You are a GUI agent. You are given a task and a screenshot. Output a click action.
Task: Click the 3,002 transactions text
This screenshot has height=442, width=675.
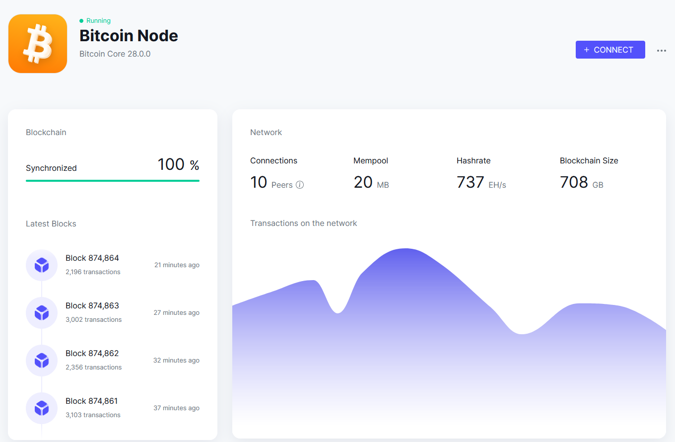[x=94, y=320]
